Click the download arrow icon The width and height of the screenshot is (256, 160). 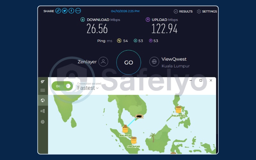(83, 20)
